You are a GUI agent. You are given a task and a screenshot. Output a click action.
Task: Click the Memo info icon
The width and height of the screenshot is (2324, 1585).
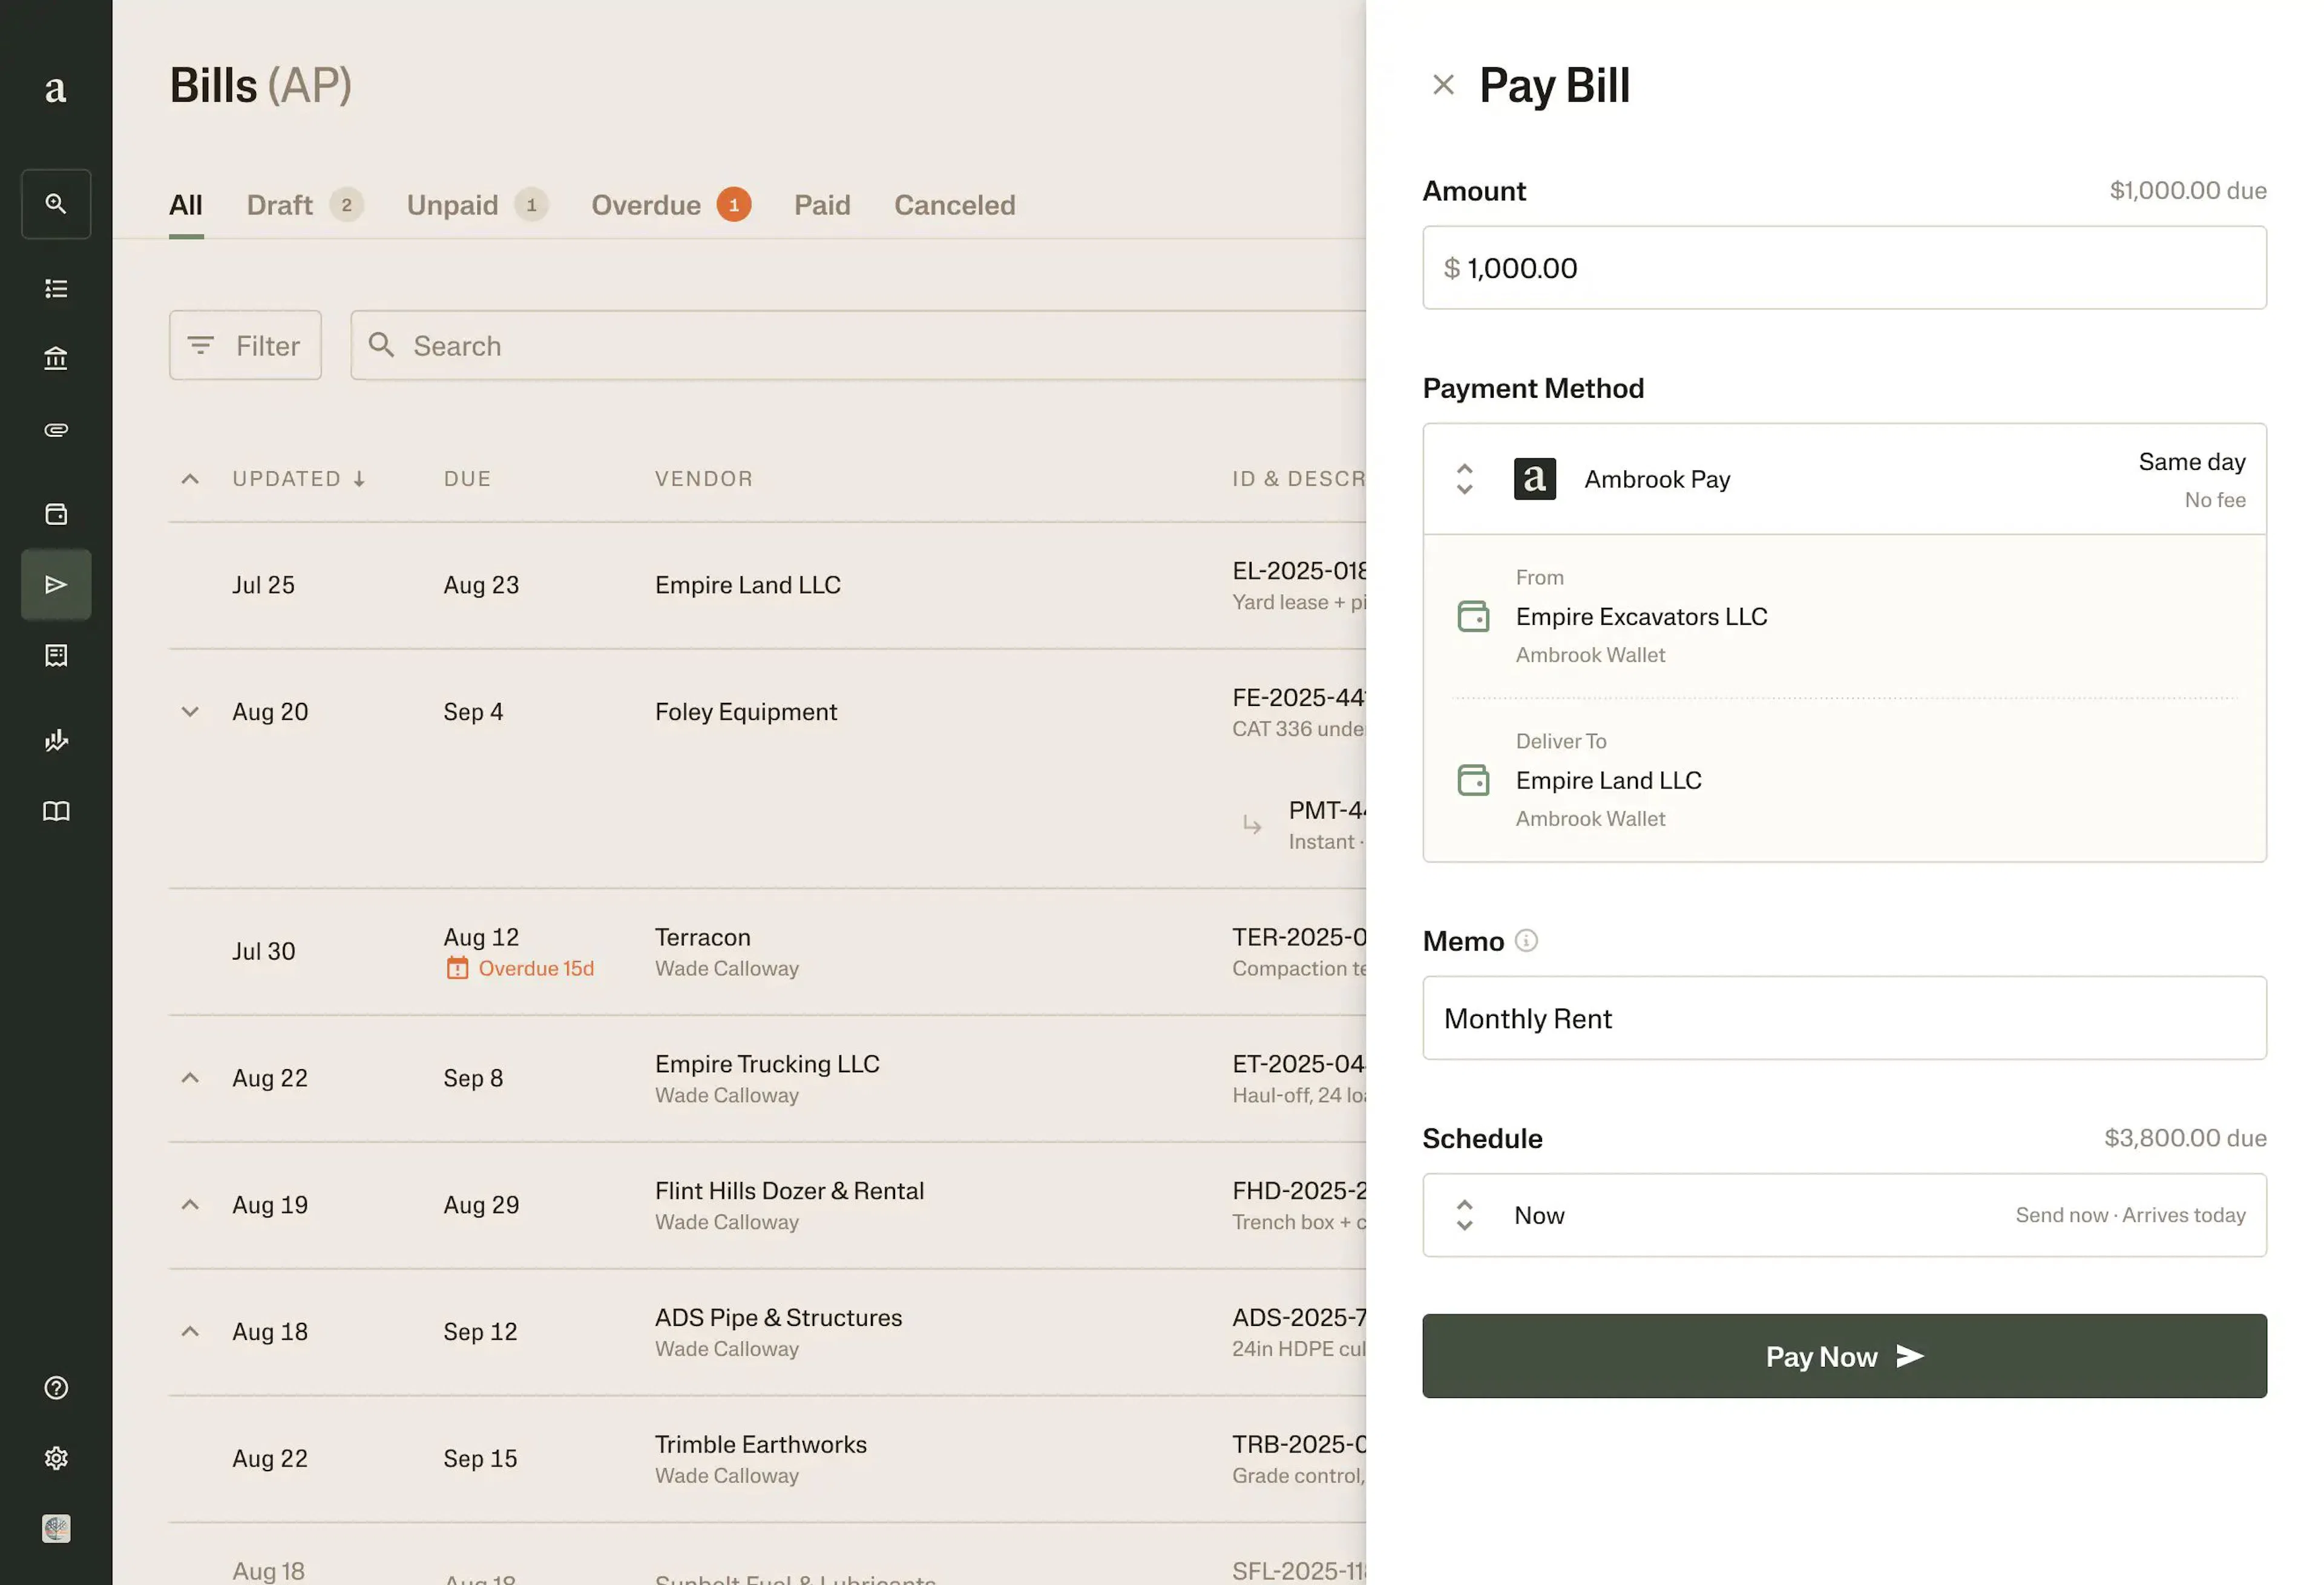1526,941
